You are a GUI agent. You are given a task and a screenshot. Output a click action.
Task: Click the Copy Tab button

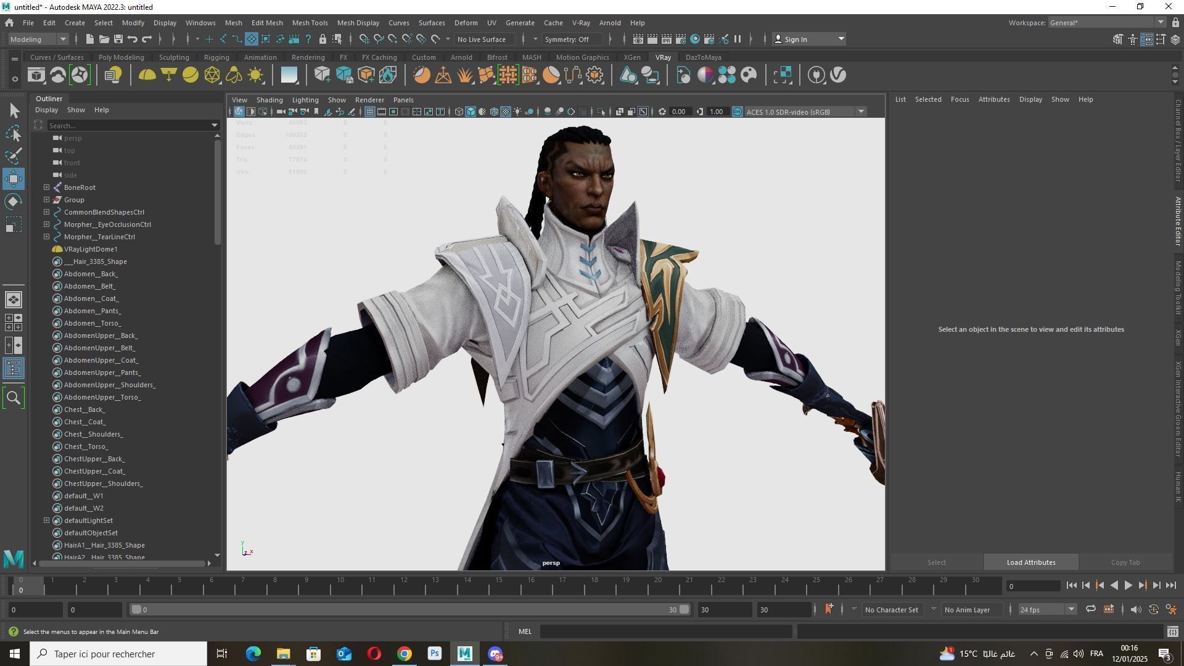point(1125,562)
